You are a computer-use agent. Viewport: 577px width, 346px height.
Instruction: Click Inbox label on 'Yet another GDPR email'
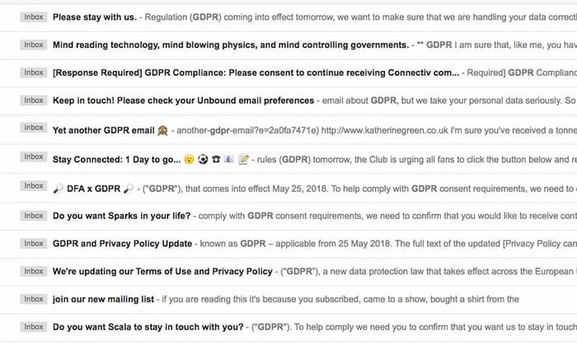[34, 128]
